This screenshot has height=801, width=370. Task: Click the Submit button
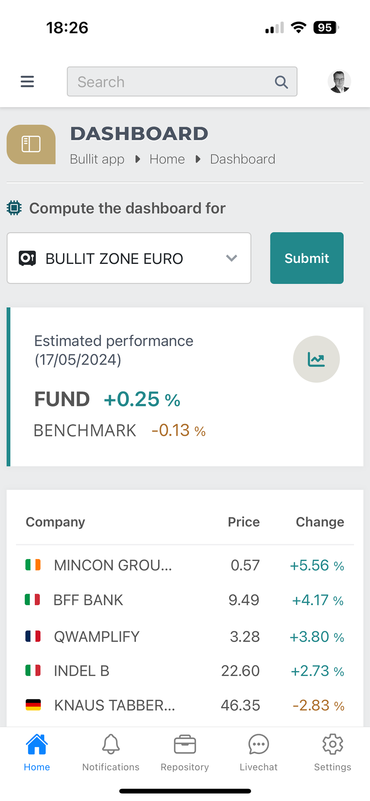(x=307, y=258)
